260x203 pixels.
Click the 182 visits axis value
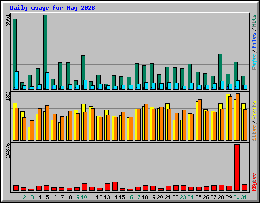(x=8, y=96)
